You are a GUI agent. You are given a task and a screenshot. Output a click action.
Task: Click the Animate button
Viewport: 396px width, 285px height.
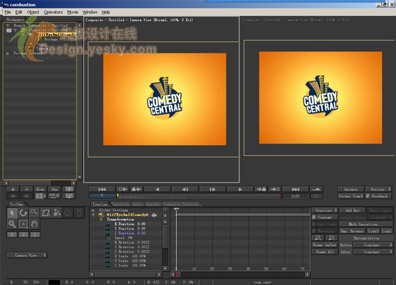(351, 189)
